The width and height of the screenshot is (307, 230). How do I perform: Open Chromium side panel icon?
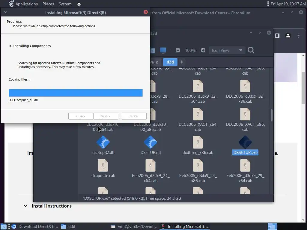tap(277, 36)
